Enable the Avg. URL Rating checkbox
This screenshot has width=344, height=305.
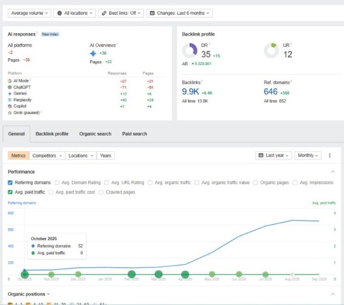(107, 183)
